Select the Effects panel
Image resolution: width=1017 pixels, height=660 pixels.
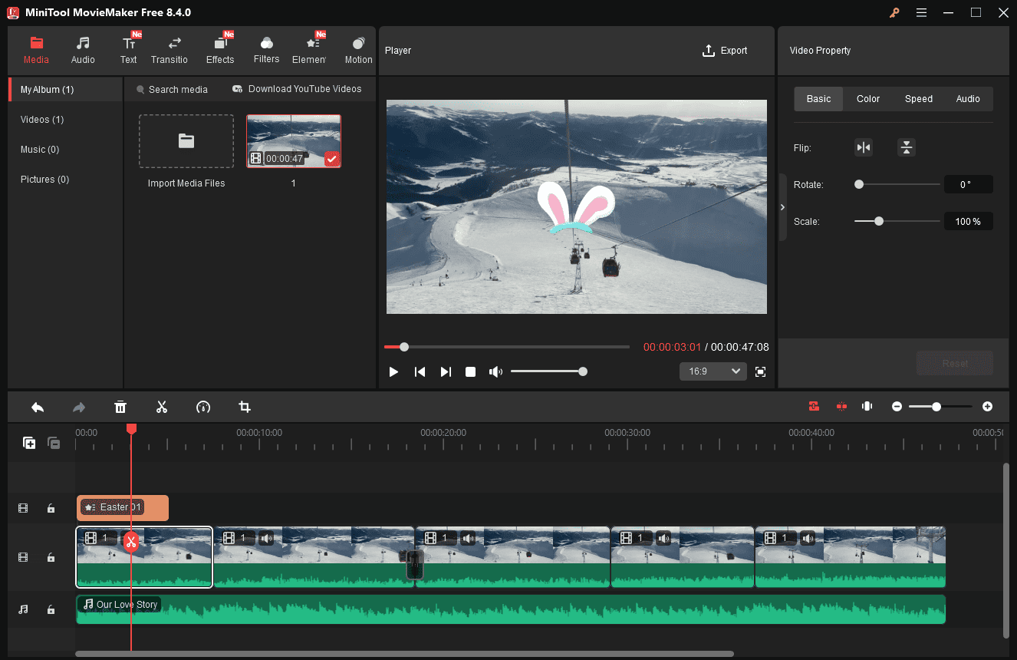pyautogui.click(x=220, y=50)
